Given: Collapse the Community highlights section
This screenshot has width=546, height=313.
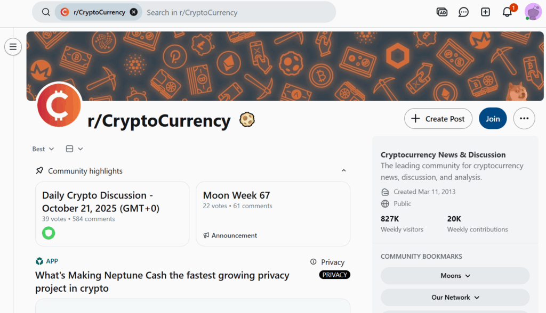Looking at the screenshot, I should 344,171.
